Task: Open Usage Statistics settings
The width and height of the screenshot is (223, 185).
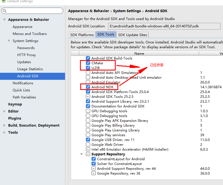Action: tap(30, 69)
